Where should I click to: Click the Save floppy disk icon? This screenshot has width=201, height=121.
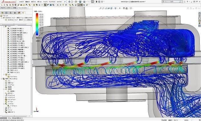[x=80, y=2]
